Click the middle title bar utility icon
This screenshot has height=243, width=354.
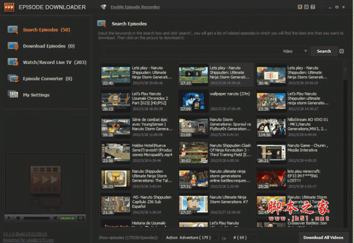point(306,7)
